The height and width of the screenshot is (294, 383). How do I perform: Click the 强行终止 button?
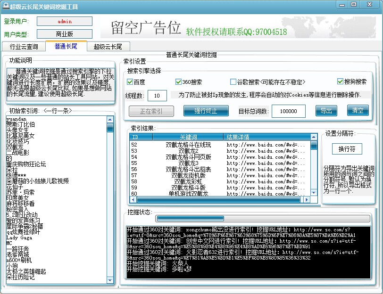click(206, 111)
